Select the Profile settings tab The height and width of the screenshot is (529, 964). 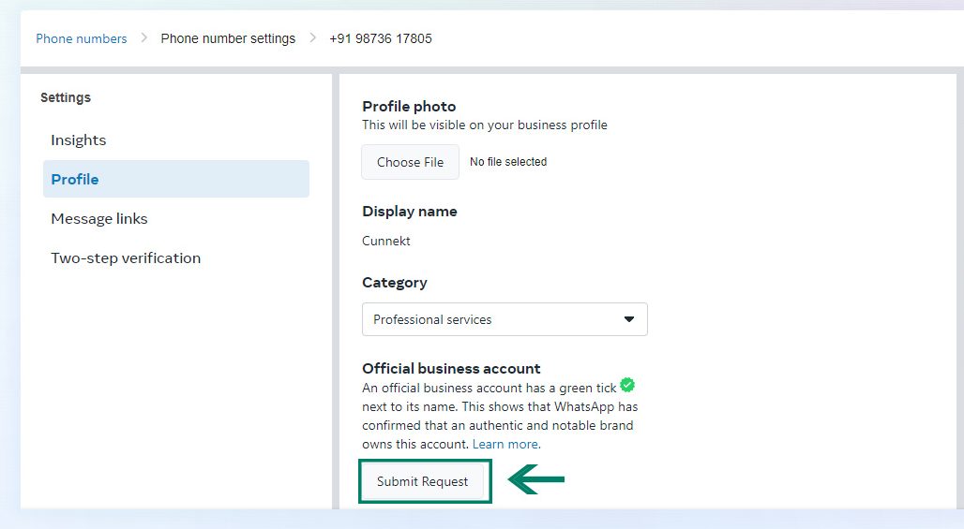point(176,179)
